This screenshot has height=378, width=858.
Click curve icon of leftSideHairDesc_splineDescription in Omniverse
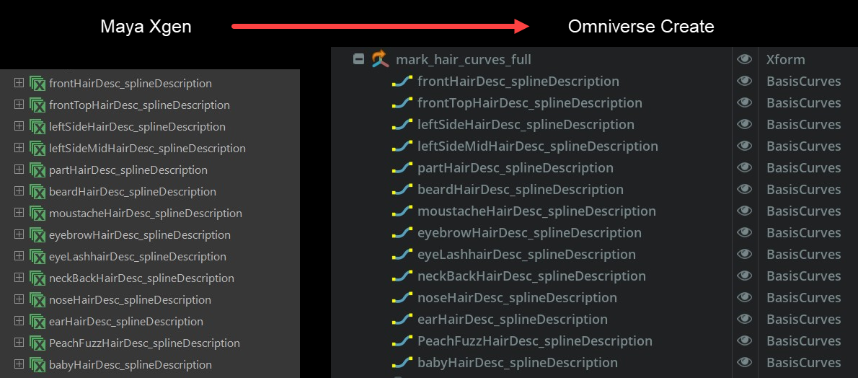point(402,125)
